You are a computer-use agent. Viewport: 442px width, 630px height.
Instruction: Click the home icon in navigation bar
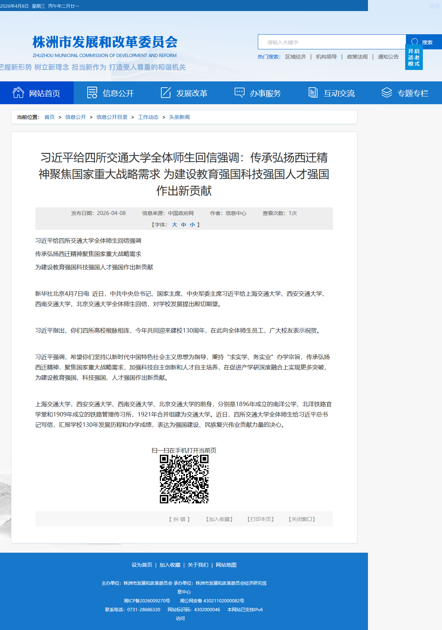(18, 93)
